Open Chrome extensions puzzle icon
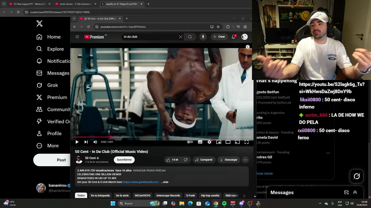Screen dimensions: 371x208 (228, 27)
